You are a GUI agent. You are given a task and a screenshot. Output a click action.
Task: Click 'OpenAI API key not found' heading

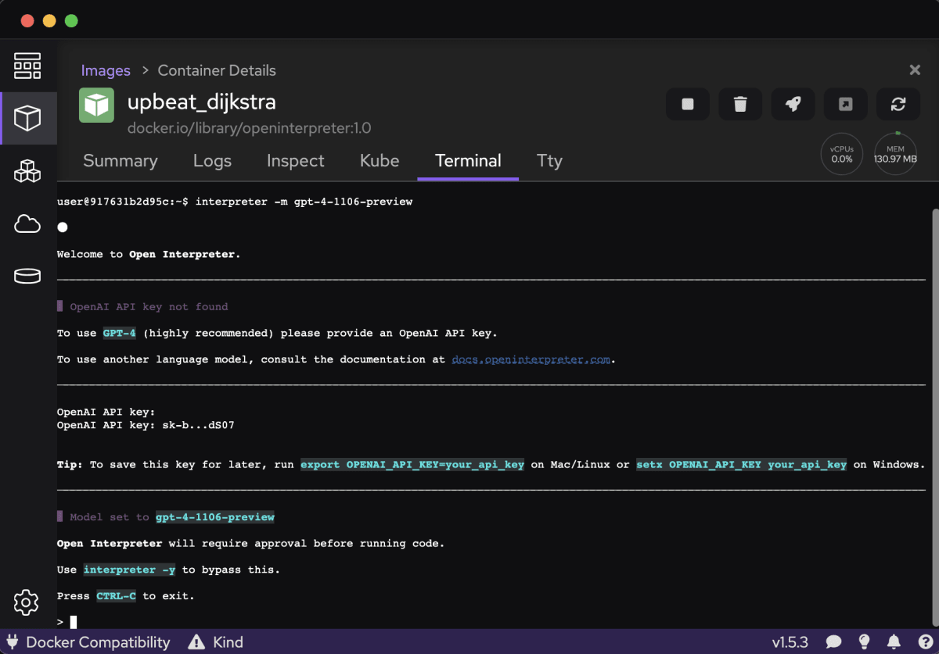149,307
